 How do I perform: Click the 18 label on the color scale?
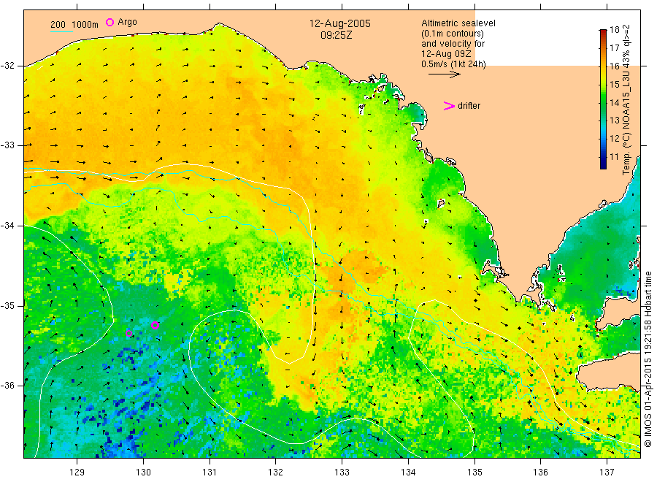(614, 30)
